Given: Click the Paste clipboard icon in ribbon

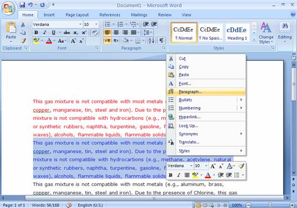Looking at the screenshot, I should tap(11, 28).
